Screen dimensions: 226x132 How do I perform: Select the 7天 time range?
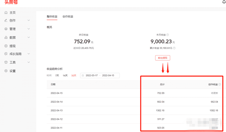coord(57,75)
